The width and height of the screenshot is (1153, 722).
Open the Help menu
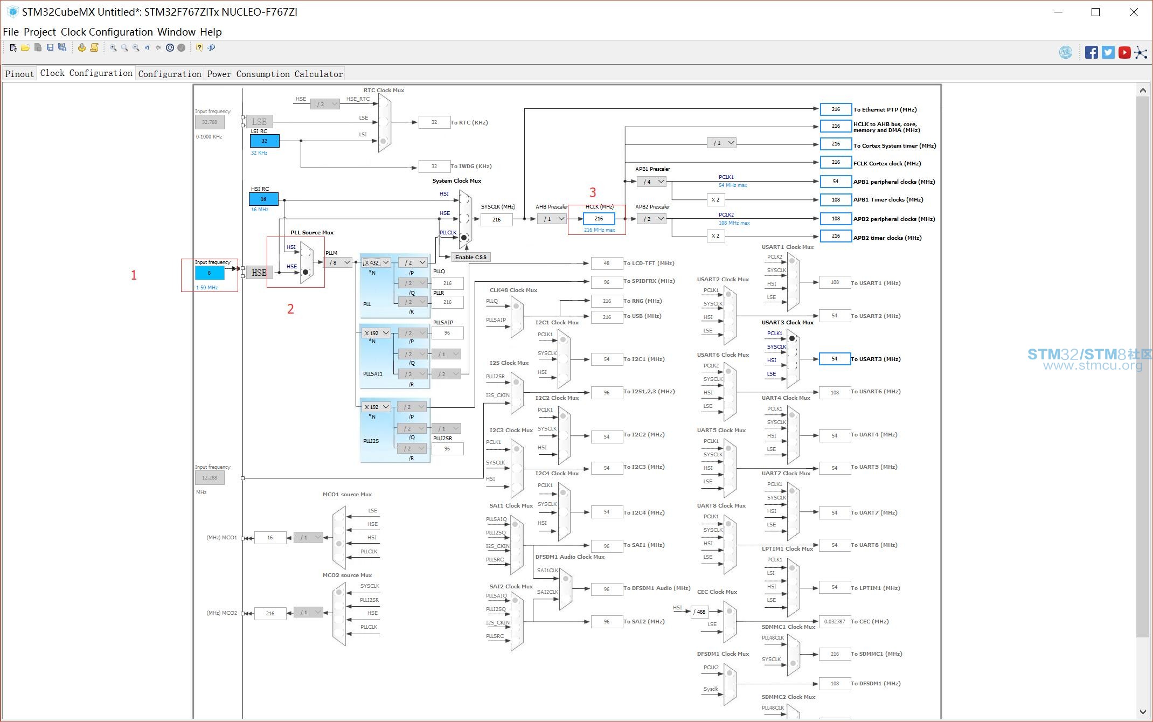[211, 32]
